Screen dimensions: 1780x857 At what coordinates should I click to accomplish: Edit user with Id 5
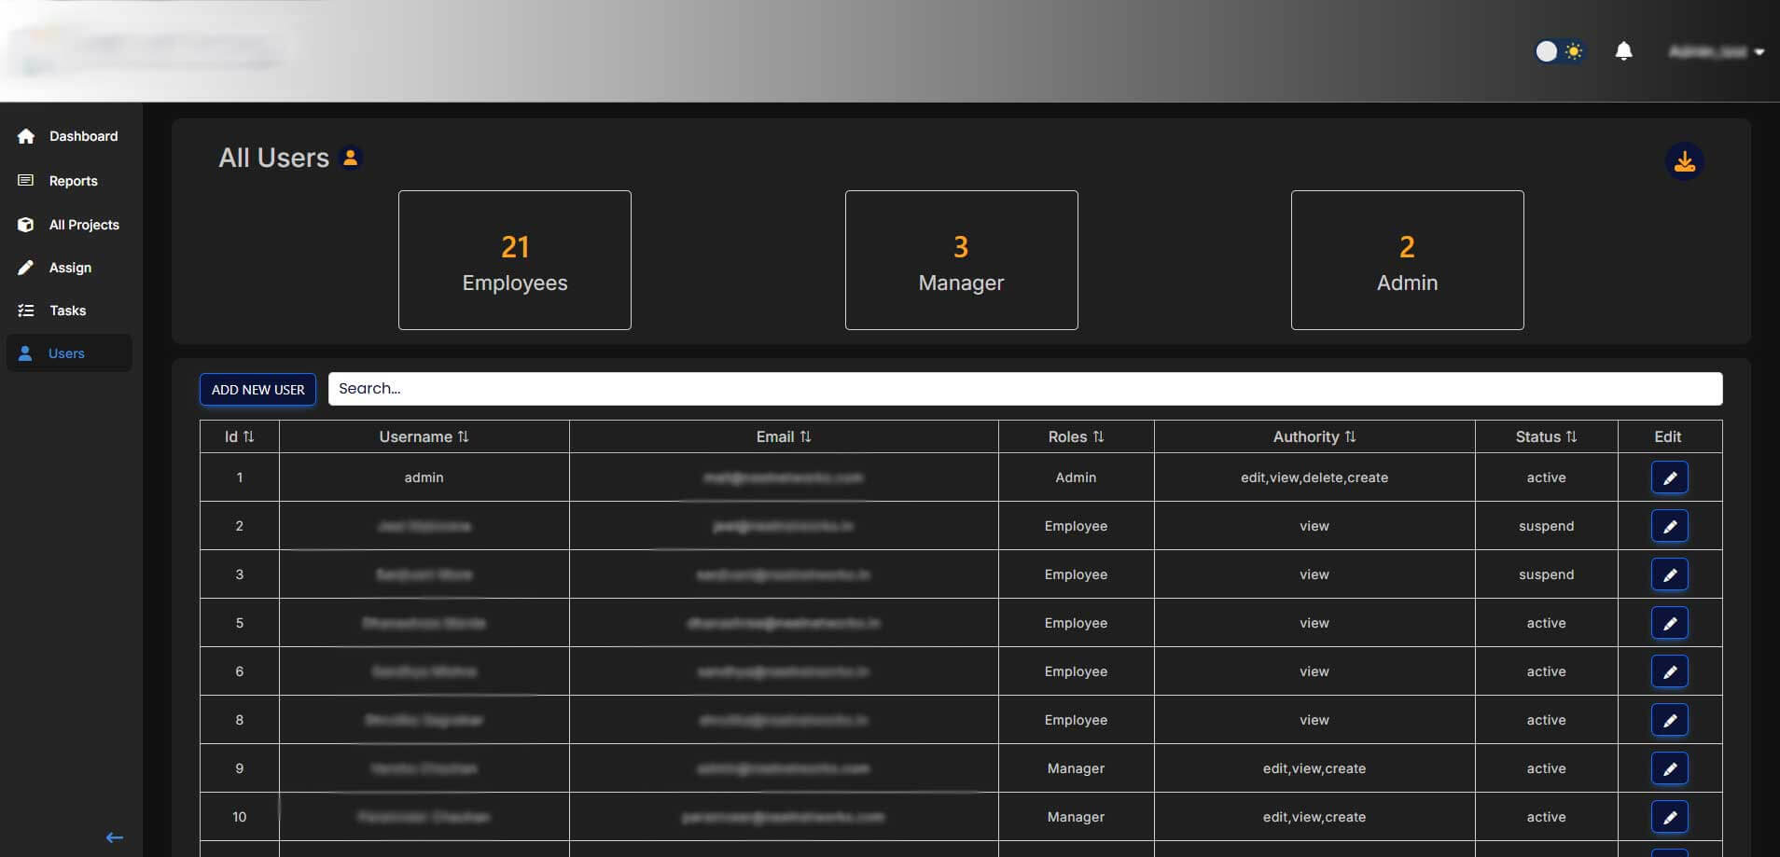click(x=1670, y=623)
